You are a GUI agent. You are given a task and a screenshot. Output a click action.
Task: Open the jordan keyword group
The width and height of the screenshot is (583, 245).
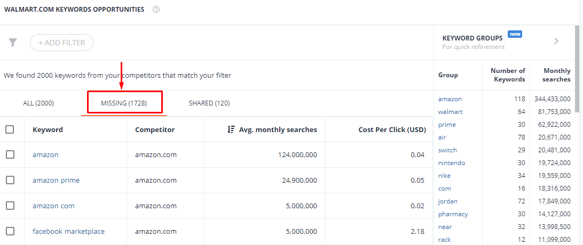click(448, 201)
